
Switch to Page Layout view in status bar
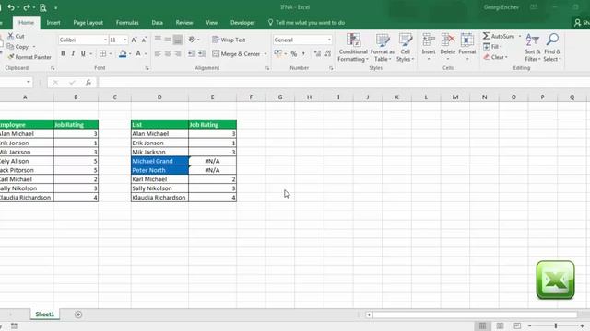coord(500,325)
